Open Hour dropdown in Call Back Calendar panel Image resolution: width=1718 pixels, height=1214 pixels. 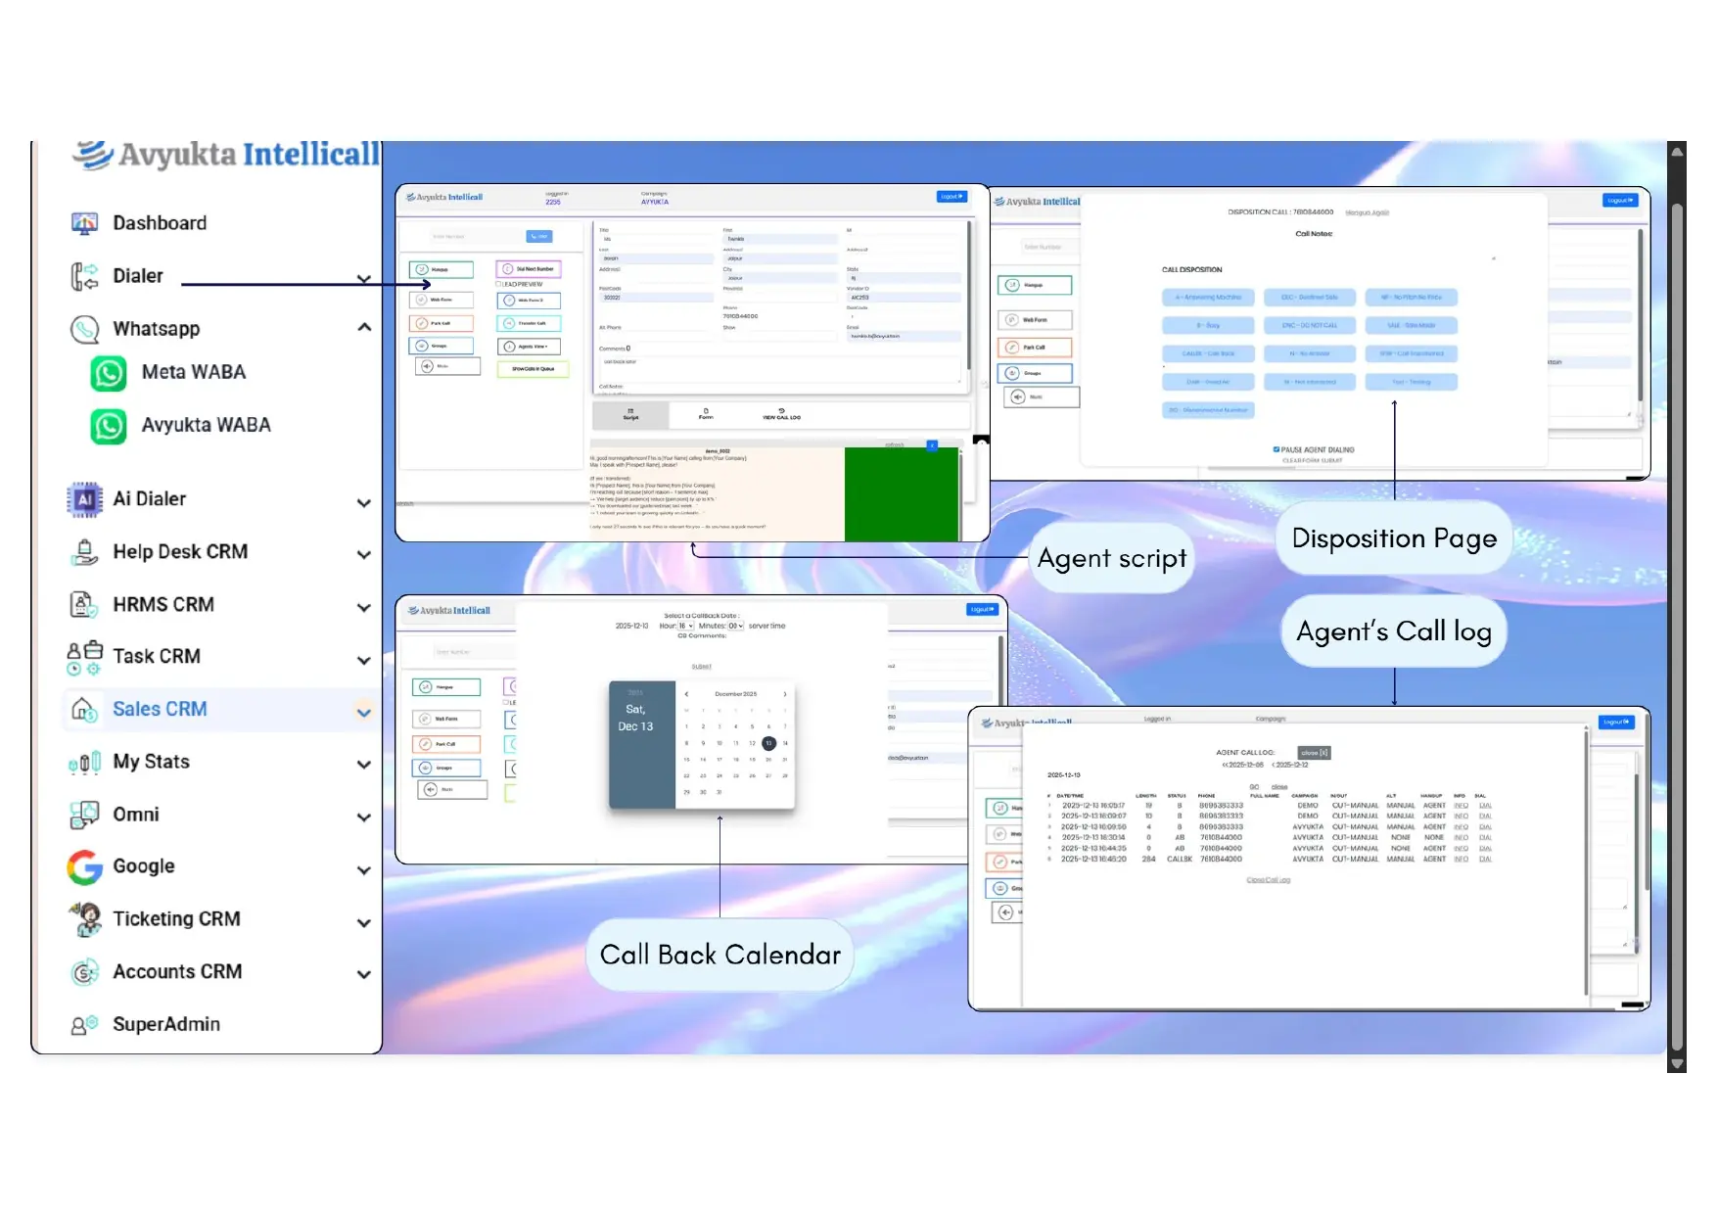pos(686,626)
